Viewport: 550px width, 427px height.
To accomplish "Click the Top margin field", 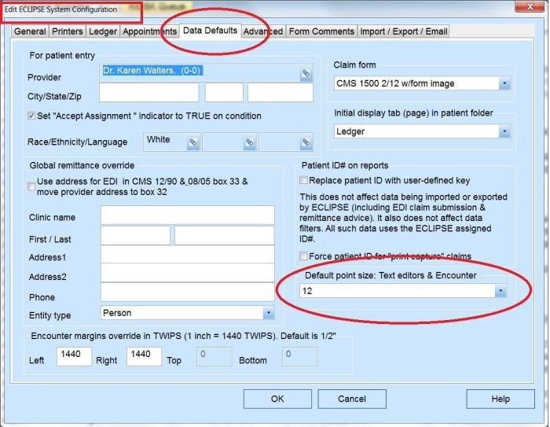I will pyautogui.click(x=214, y=356).
